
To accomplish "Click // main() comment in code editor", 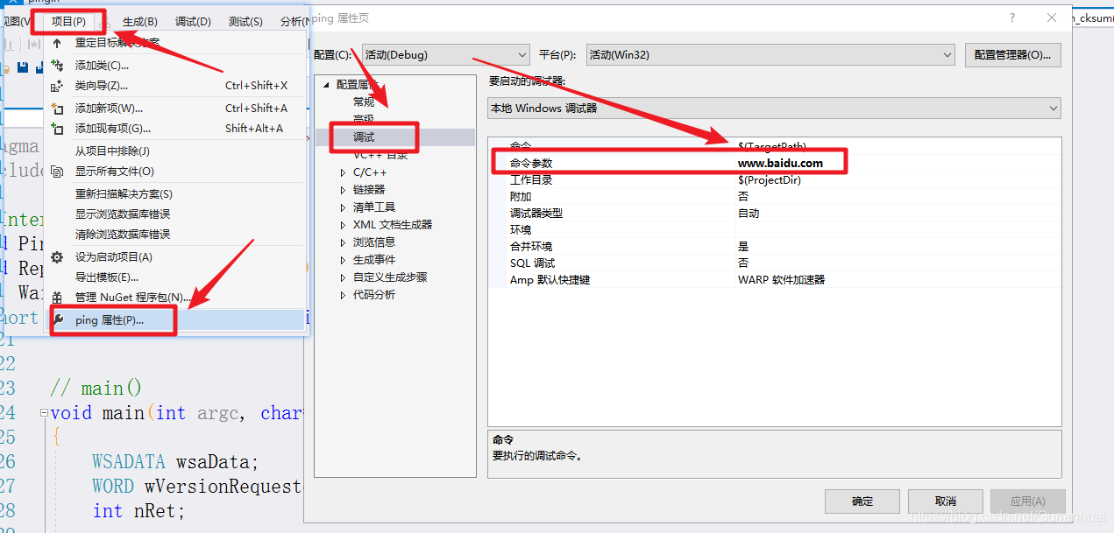I will coord(96,388).
